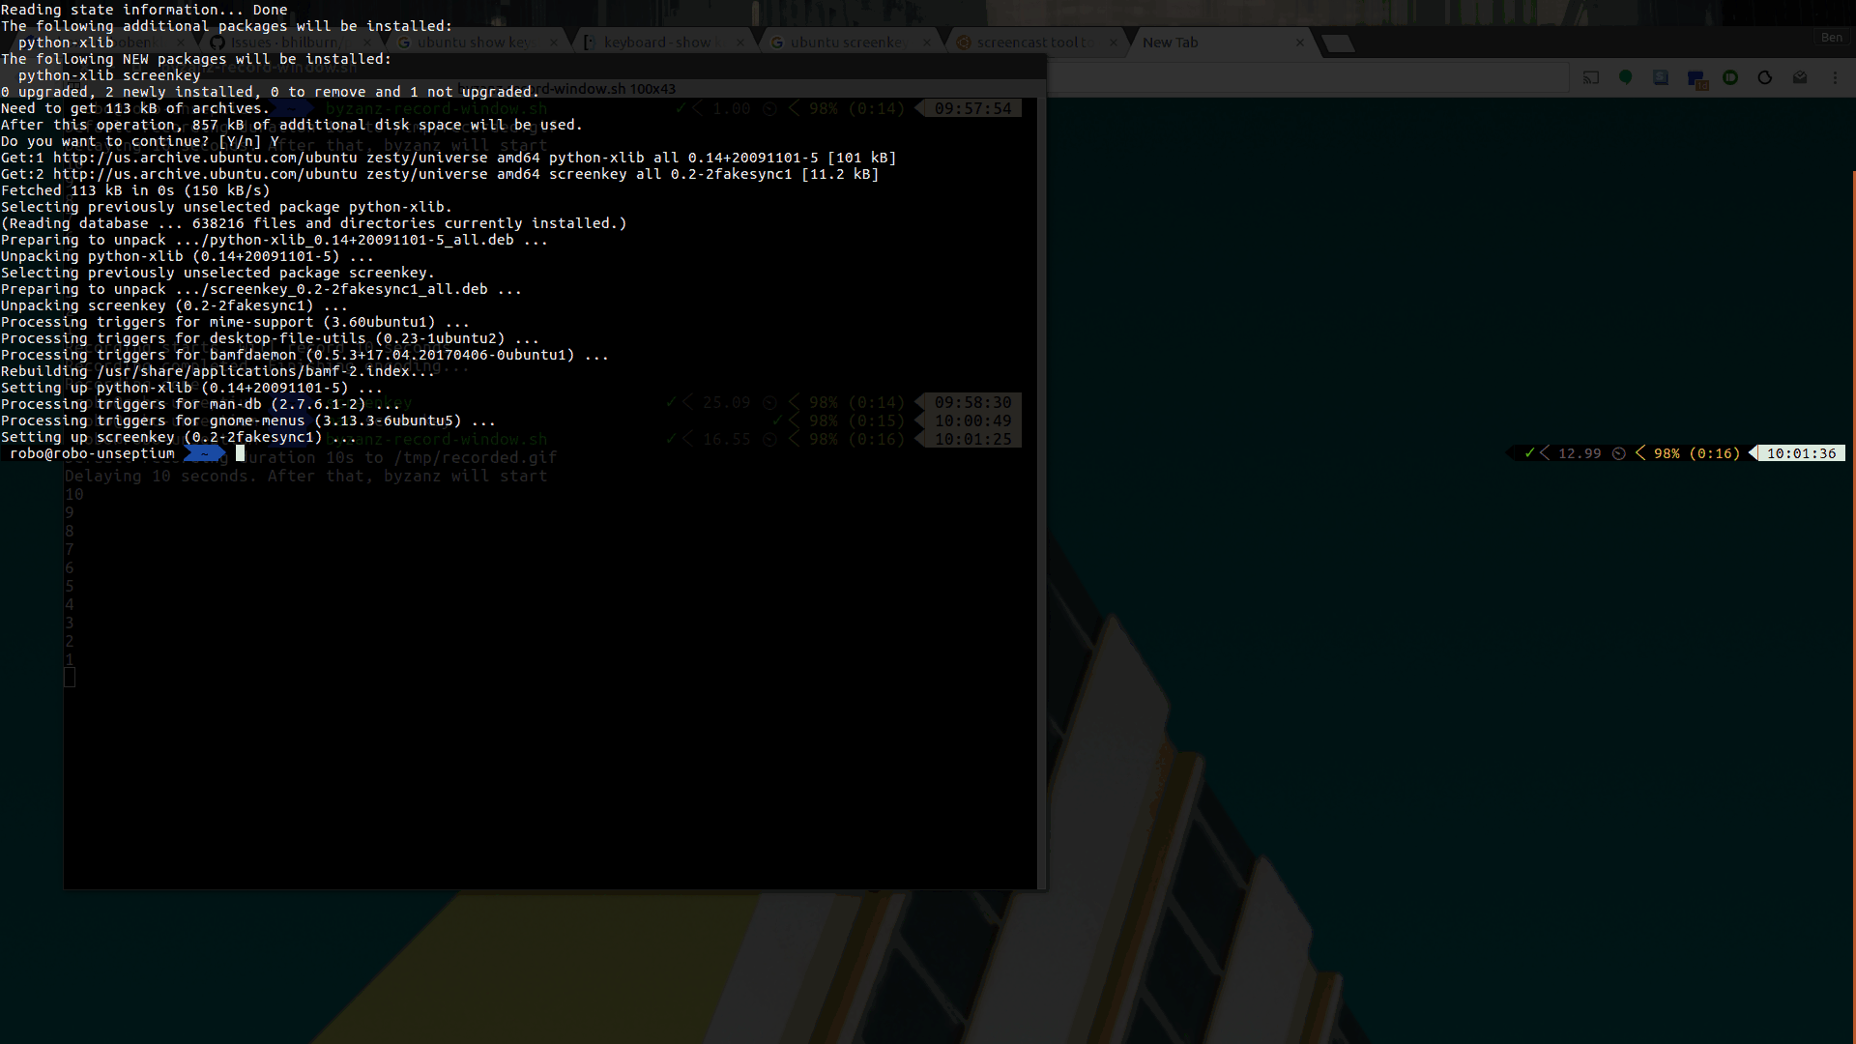Click the Get:2 screenkey download URL line

pos(440,174)
